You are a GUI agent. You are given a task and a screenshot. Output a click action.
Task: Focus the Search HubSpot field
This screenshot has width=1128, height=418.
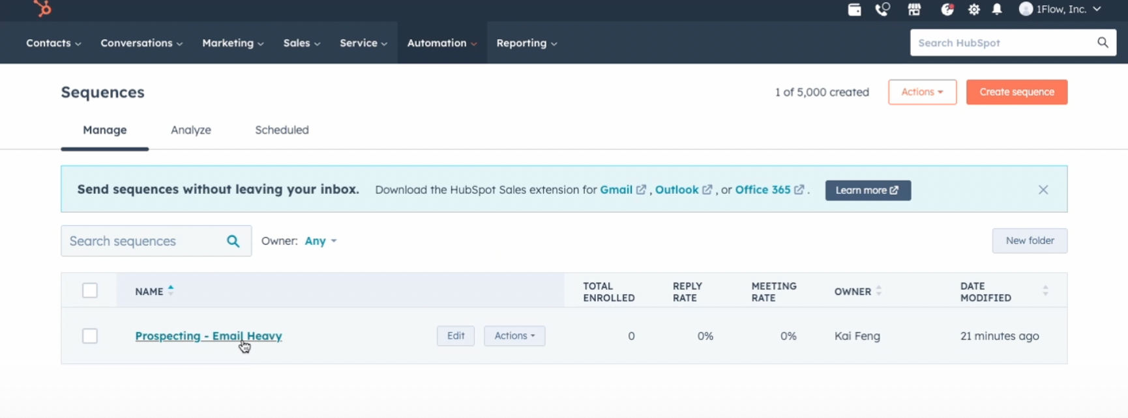(x=1013, y=42)
